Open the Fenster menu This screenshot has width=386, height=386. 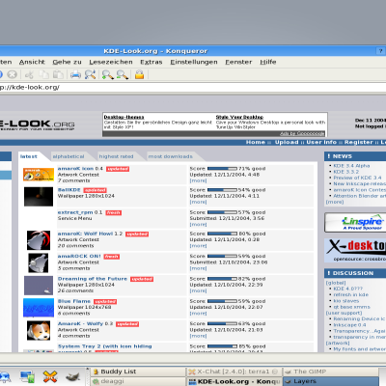coord(238,62)
